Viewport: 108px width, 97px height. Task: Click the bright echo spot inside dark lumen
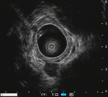click(x=40, y=35)
